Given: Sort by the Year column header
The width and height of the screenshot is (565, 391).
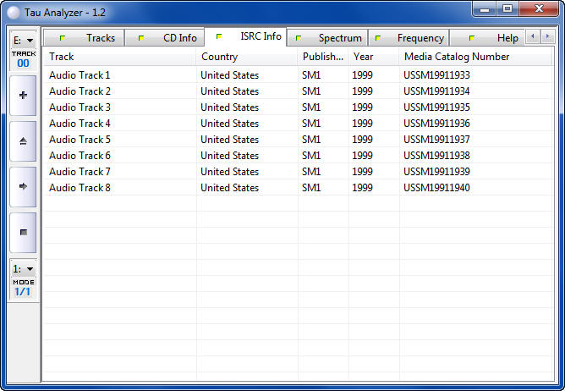Looking at the screenshot, I should click(373, 57).
